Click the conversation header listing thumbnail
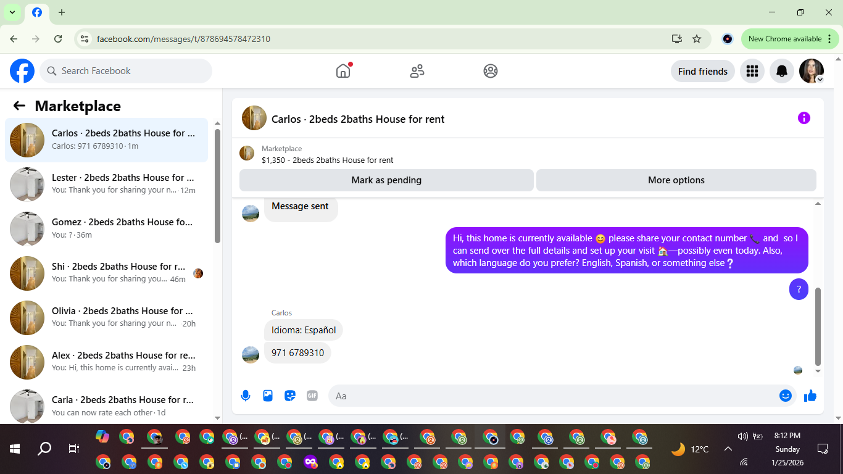Screen dimensions: 843x474 (254, 118)
